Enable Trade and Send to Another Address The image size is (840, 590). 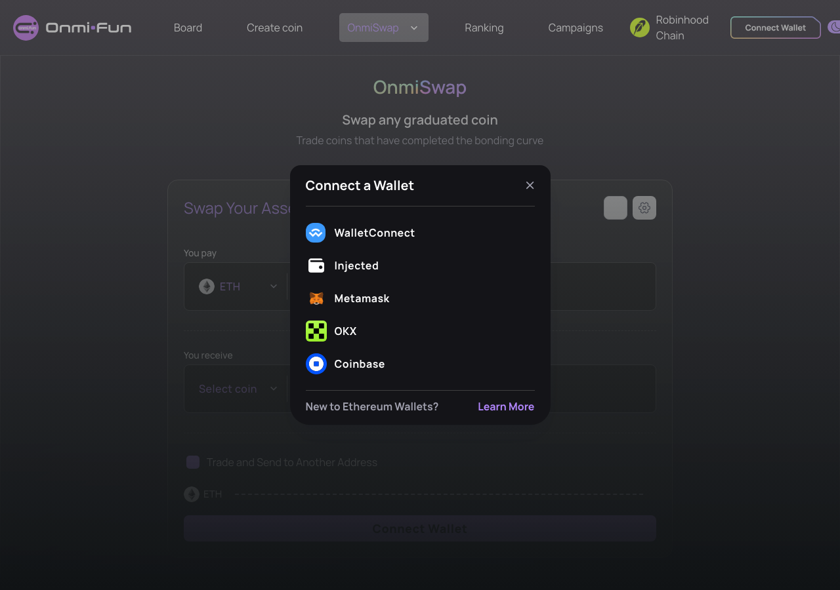193,462
